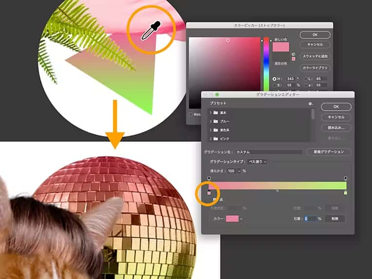Click the current color (現在の色) swatch
This screenshot has width=372, height=279.
tap(281, 56)
